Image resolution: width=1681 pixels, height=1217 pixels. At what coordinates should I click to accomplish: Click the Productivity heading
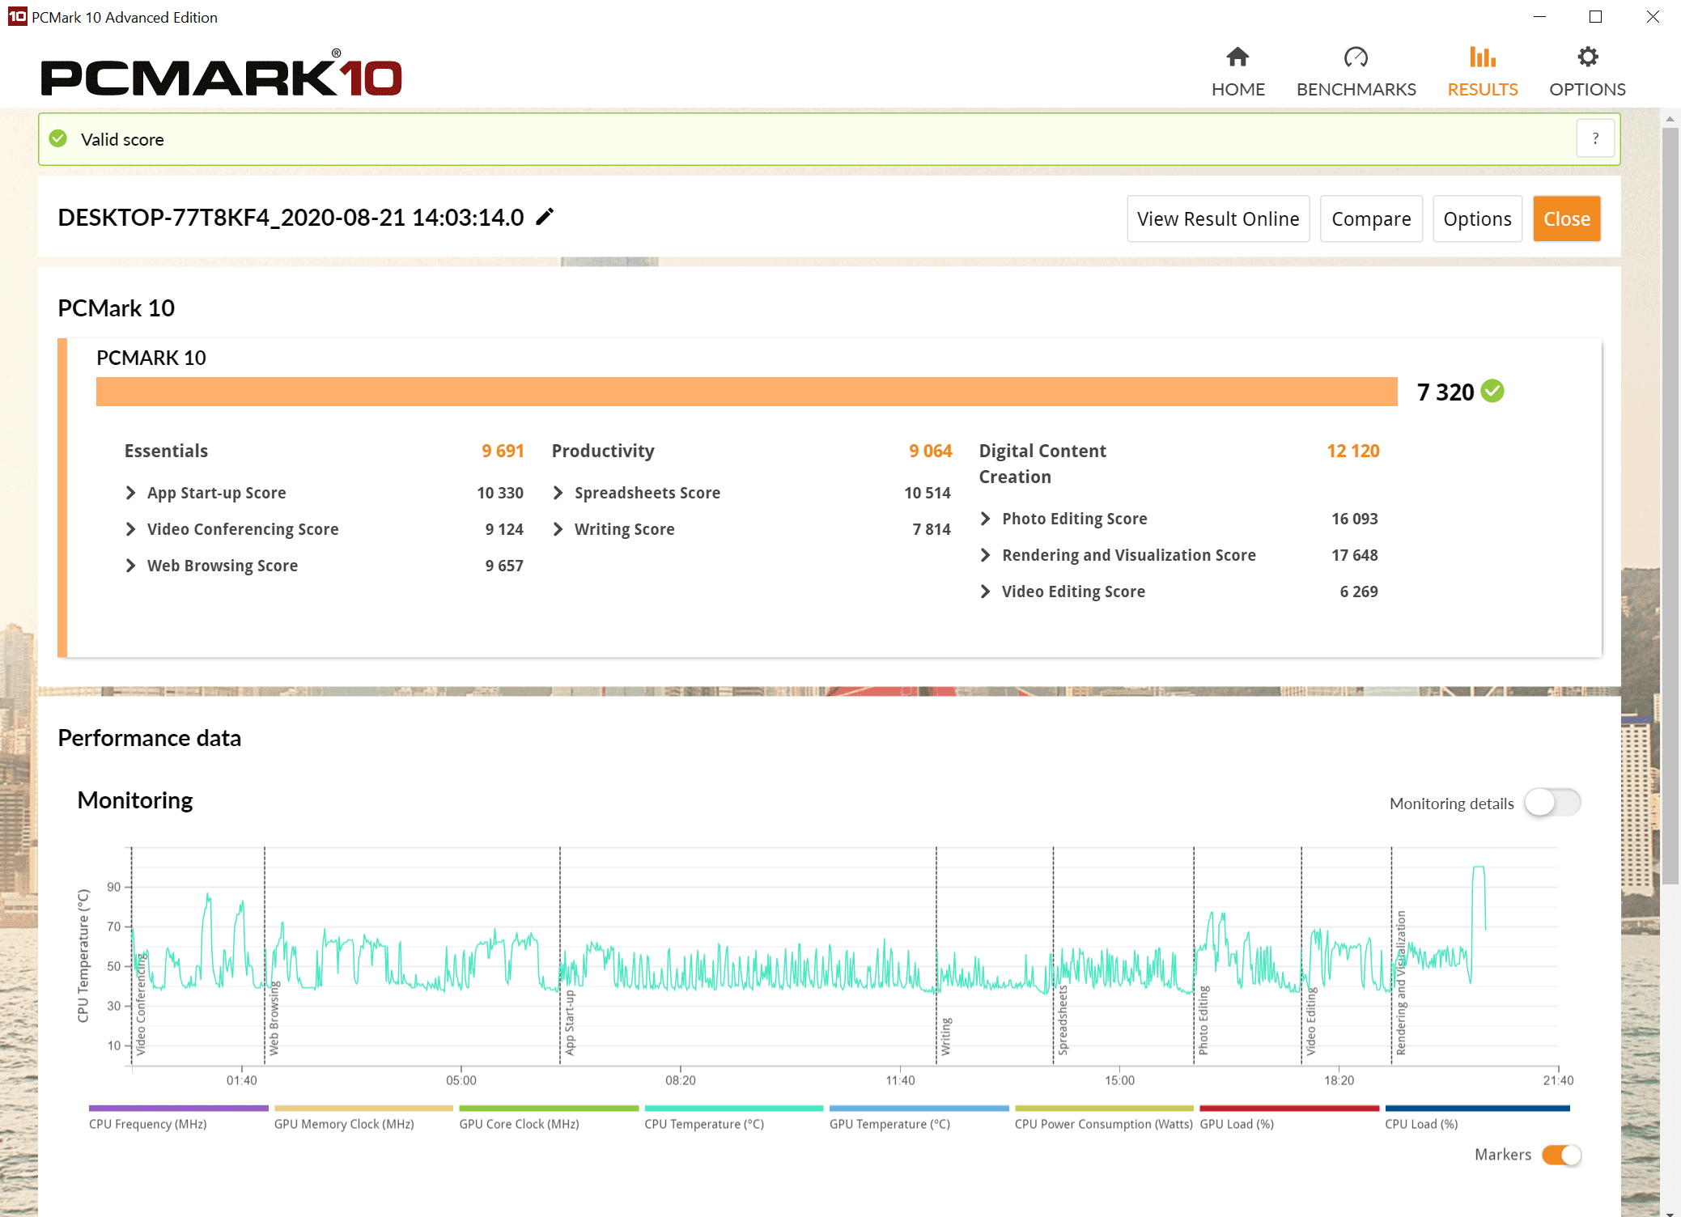pos(603,451)
